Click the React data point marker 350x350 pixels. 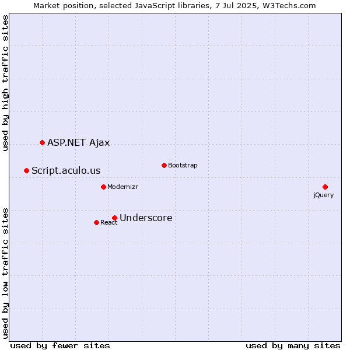tap(96, 222)
